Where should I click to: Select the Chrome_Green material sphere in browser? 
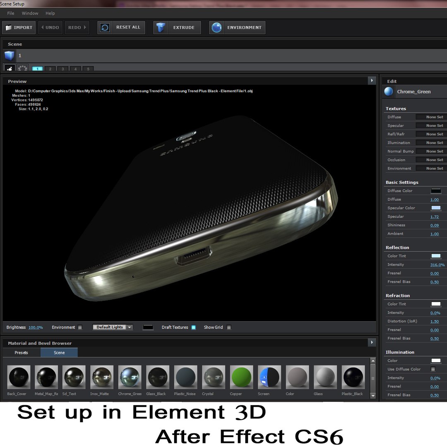(130, 377)
